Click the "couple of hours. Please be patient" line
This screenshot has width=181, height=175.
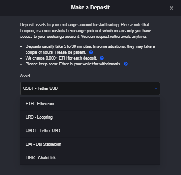coord(56,52)
